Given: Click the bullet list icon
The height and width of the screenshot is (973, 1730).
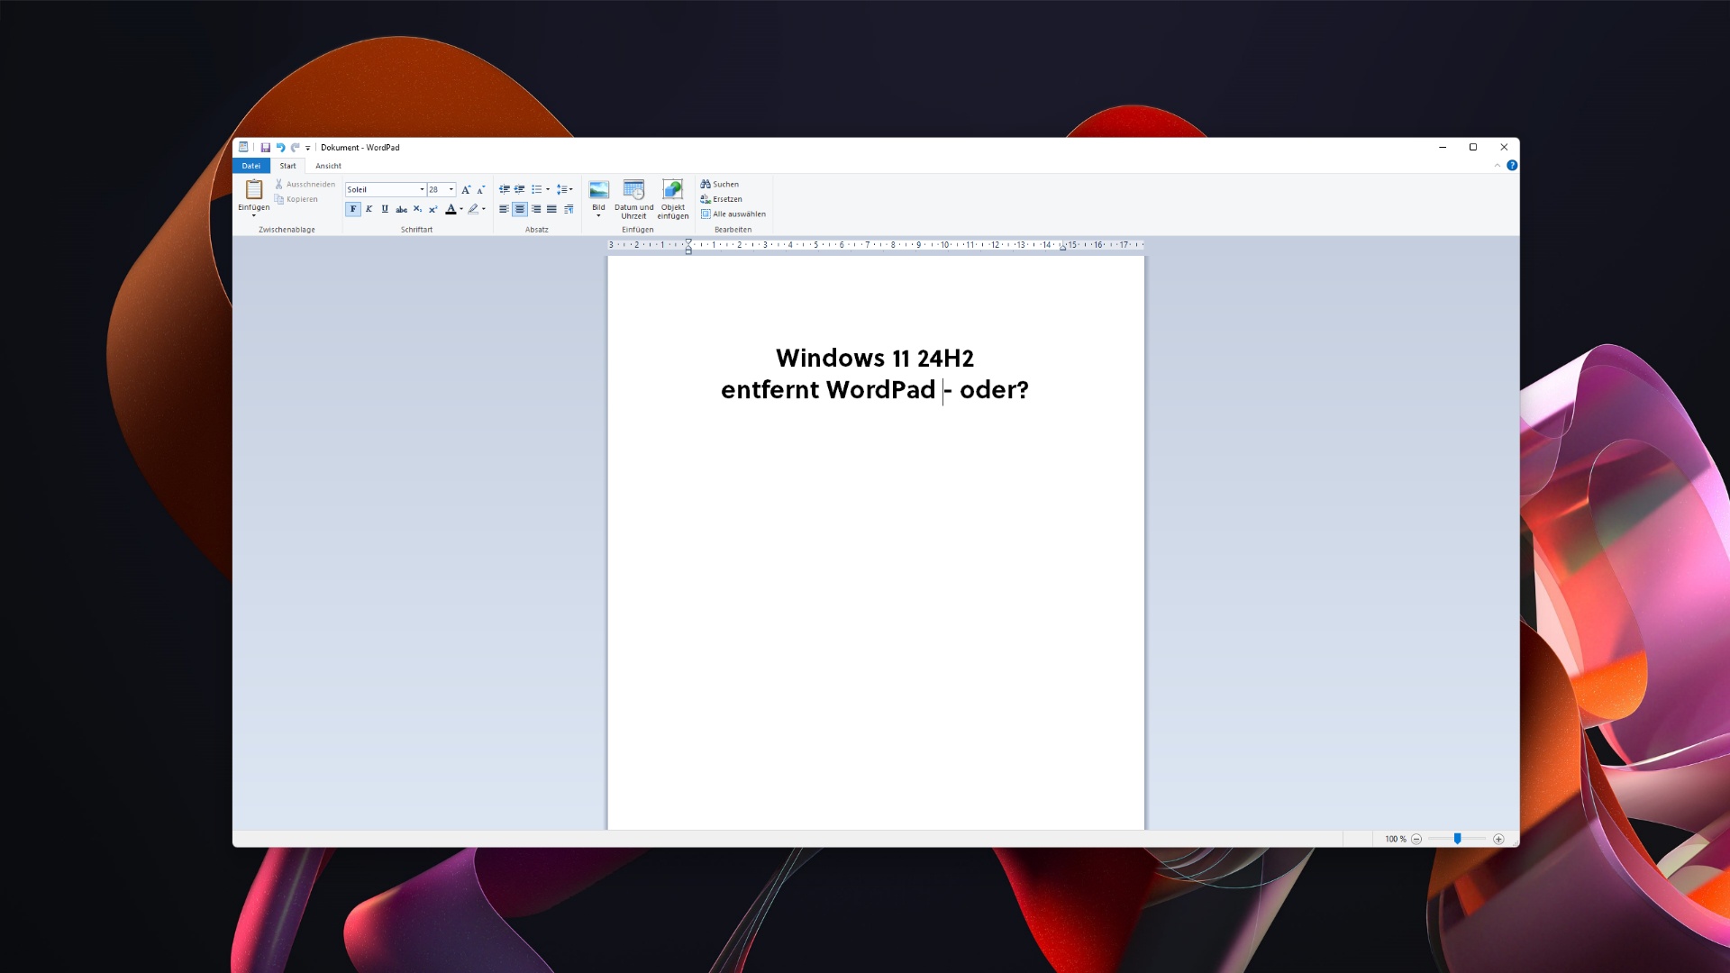Looking at the screenshot, I should click(536, 189).
